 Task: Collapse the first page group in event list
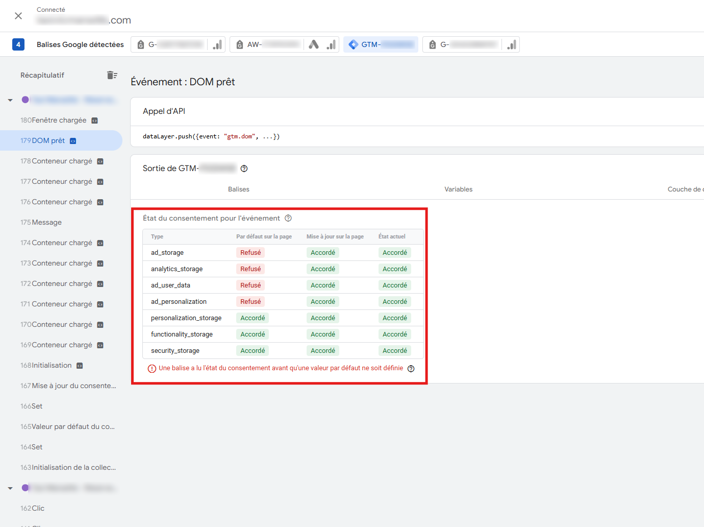point(10,100)
